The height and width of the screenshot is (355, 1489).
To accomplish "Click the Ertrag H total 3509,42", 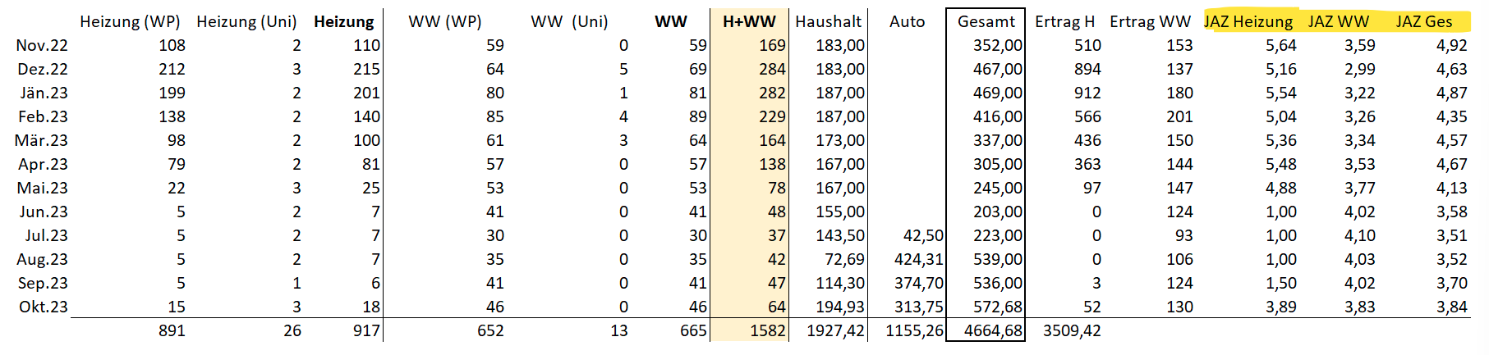I will (x=1072, y=330).
